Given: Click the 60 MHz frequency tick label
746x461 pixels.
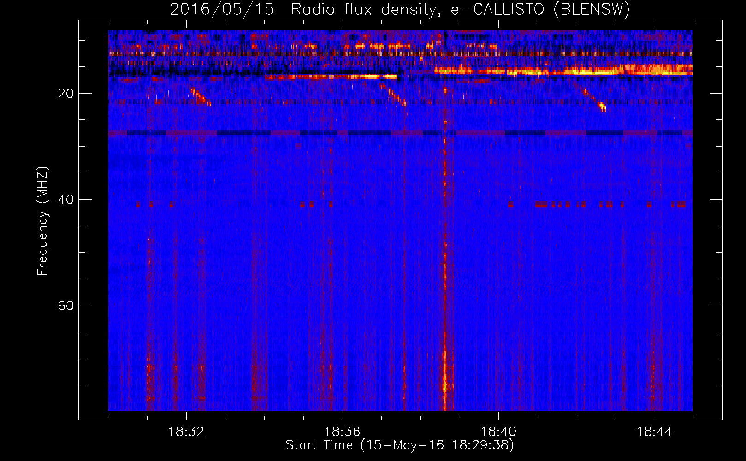Looking at the screenshot, I should tap(66, 306).
